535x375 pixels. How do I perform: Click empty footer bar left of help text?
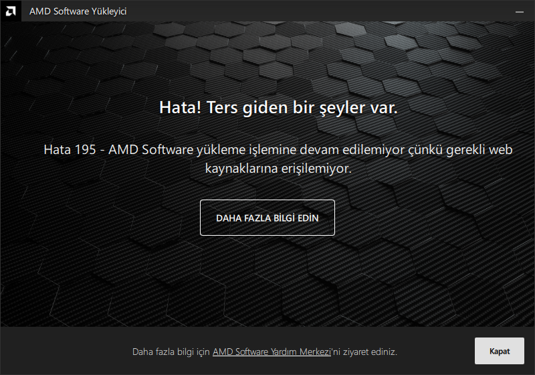pyautogui.click(x=65, y=351)
